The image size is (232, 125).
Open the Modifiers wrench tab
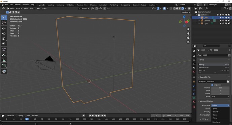pos(194,86)
